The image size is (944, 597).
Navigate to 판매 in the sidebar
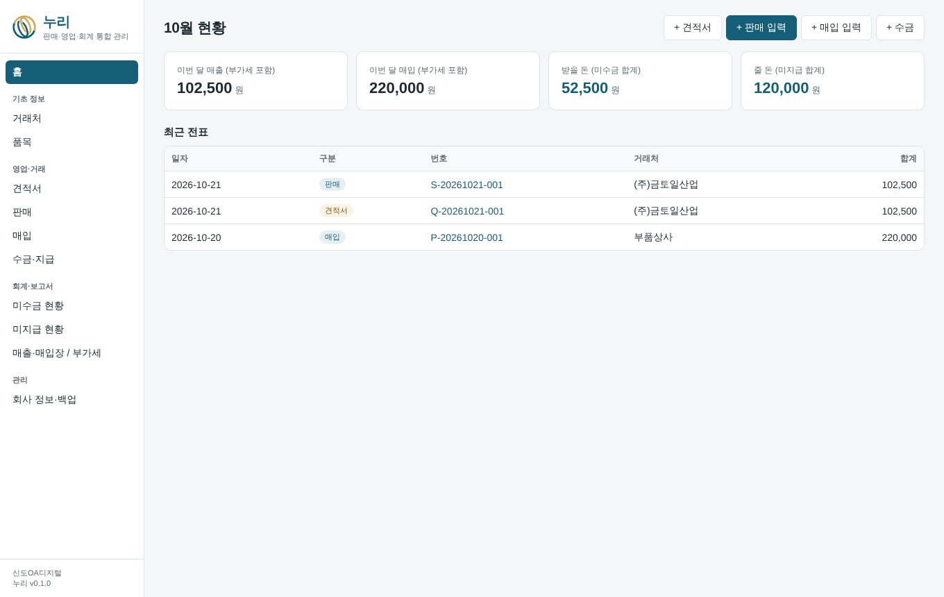(x=71, y=212)
